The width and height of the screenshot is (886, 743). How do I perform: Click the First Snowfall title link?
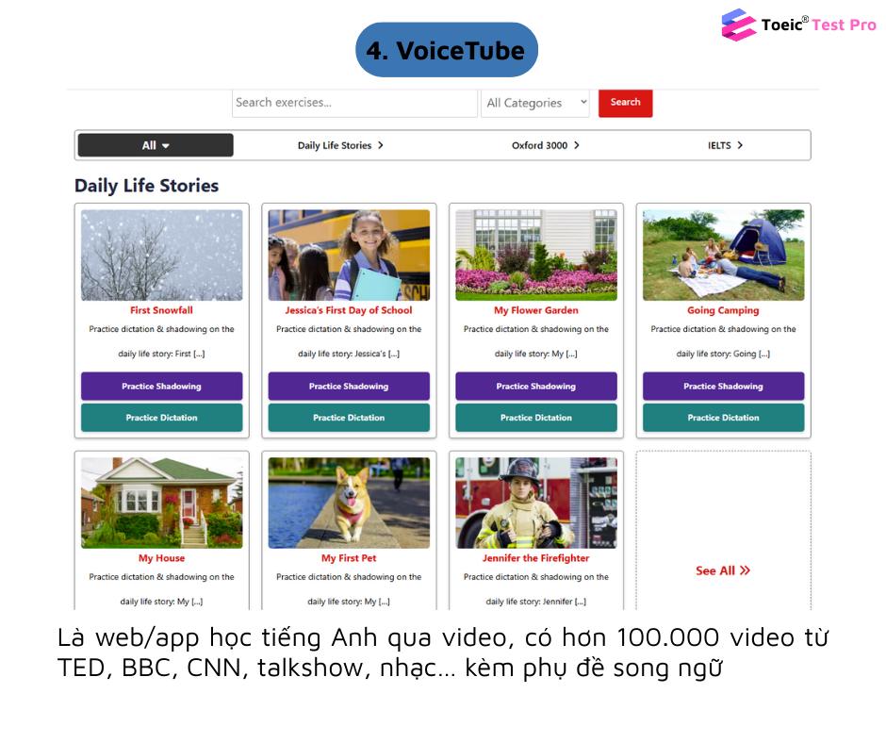pos(161,310)
